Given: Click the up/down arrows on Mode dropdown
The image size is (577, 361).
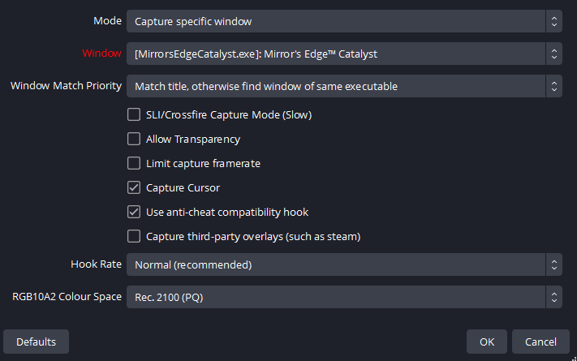Looking at the screenshot, I should click(553, 21).
